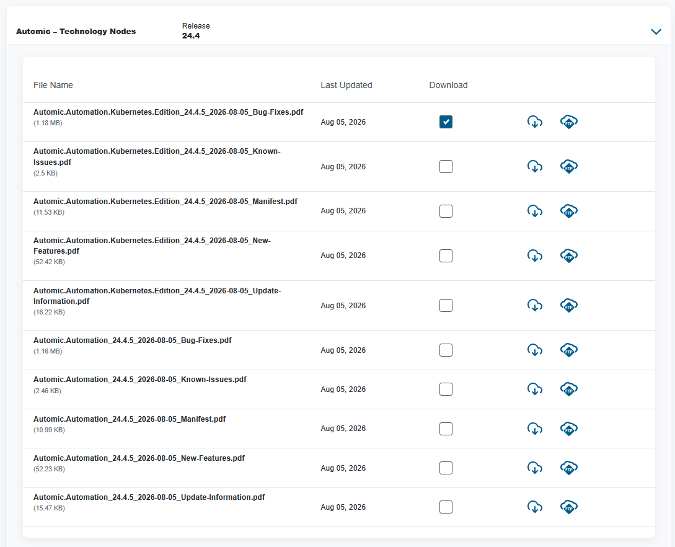Select Kubernetes Edition Manifest.pdf checkbox

coord(446,211)
